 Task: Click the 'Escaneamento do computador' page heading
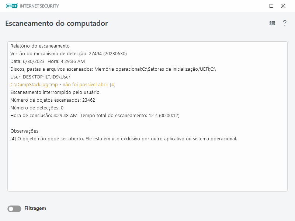click(56, 23)
